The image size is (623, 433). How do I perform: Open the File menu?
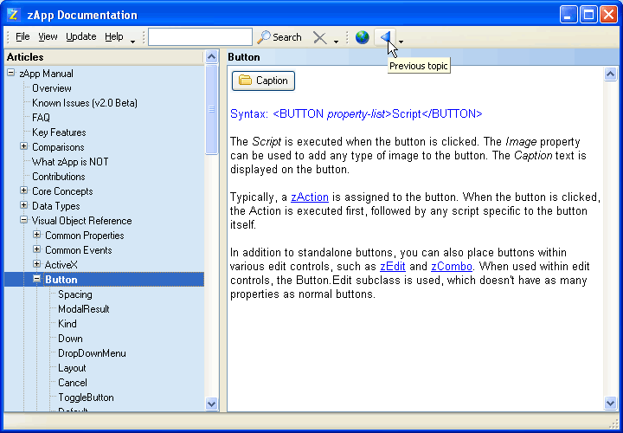(22, 37)
